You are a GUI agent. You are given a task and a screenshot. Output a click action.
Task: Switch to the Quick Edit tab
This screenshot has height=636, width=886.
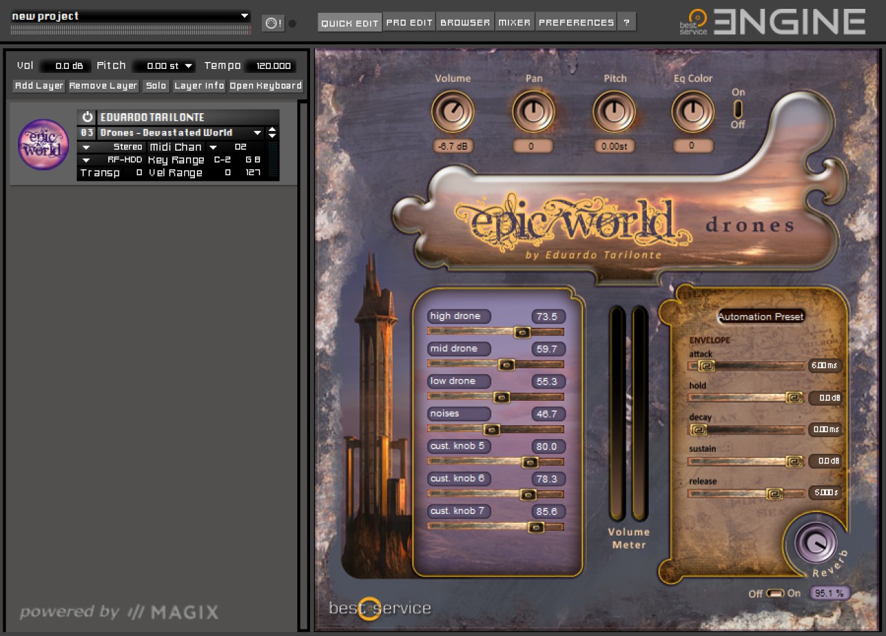click(x=350, y=22)
